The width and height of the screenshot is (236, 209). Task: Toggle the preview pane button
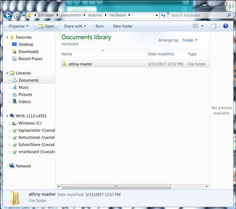click(213, 26)
